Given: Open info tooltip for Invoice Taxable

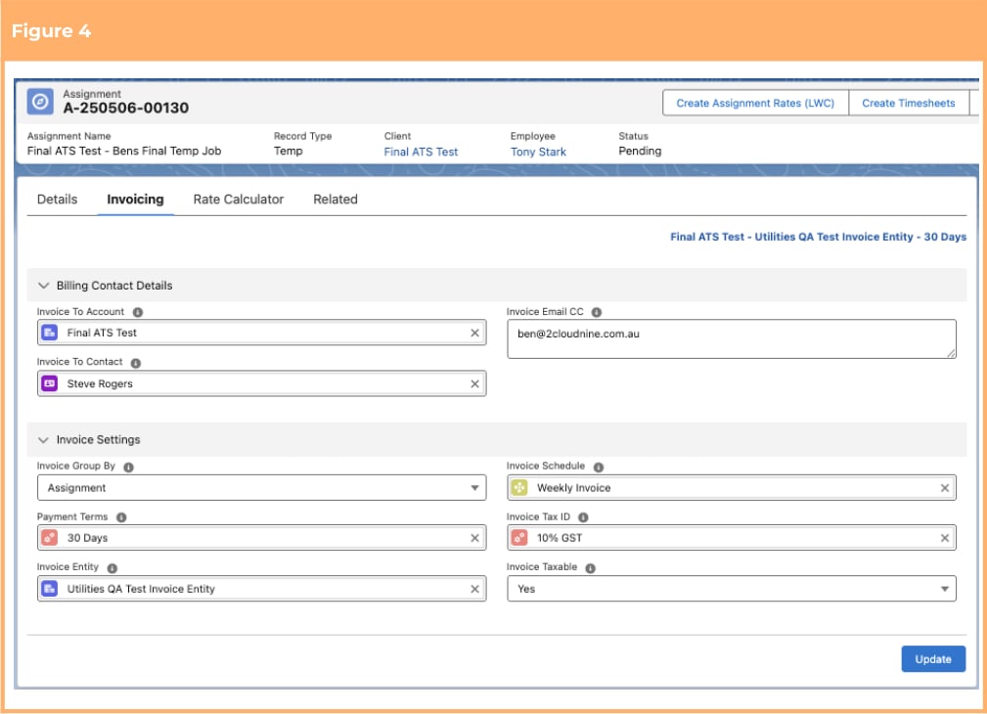Looking at the screenshot, I should coord(591,568).
